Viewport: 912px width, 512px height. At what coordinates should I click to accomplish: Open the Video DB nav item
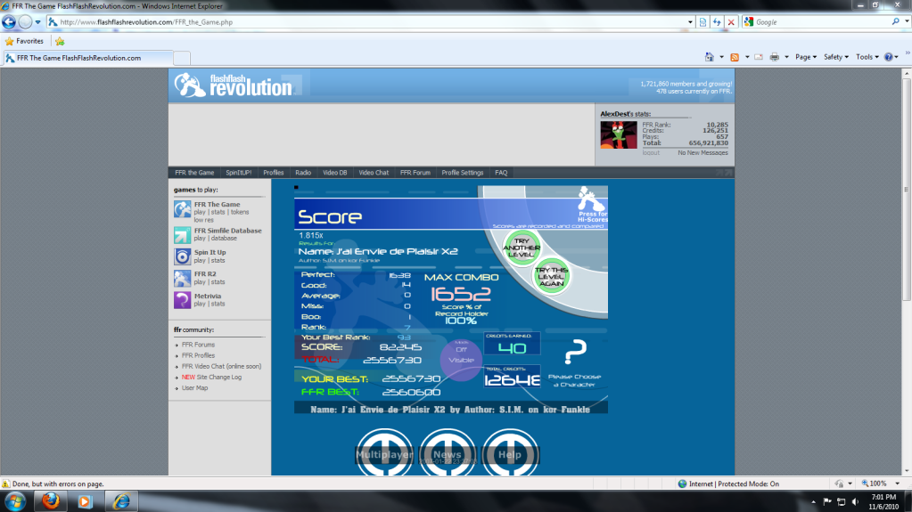coord(335,173)
